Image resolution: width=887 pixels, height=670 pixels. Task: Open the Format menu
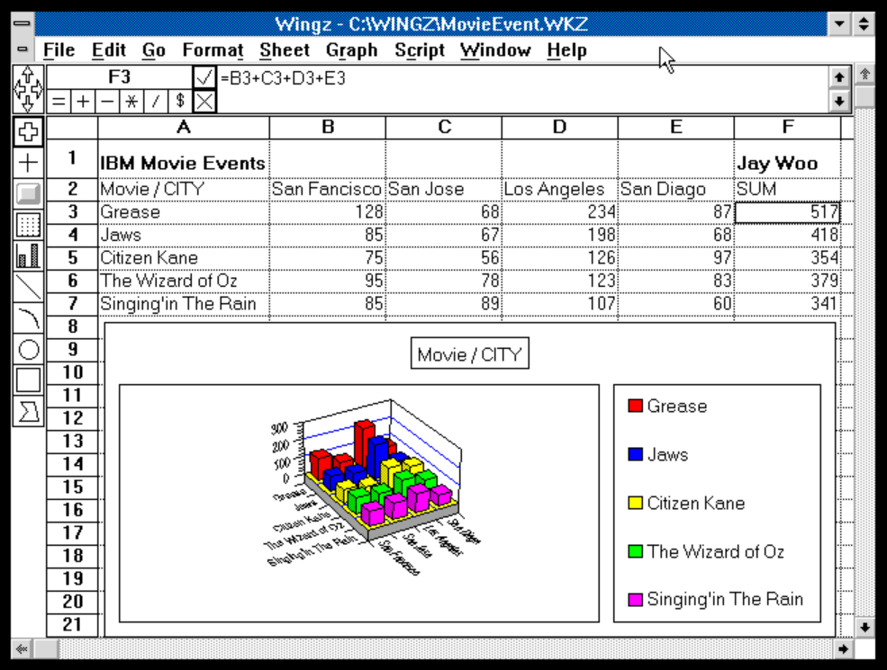point(213,50)
